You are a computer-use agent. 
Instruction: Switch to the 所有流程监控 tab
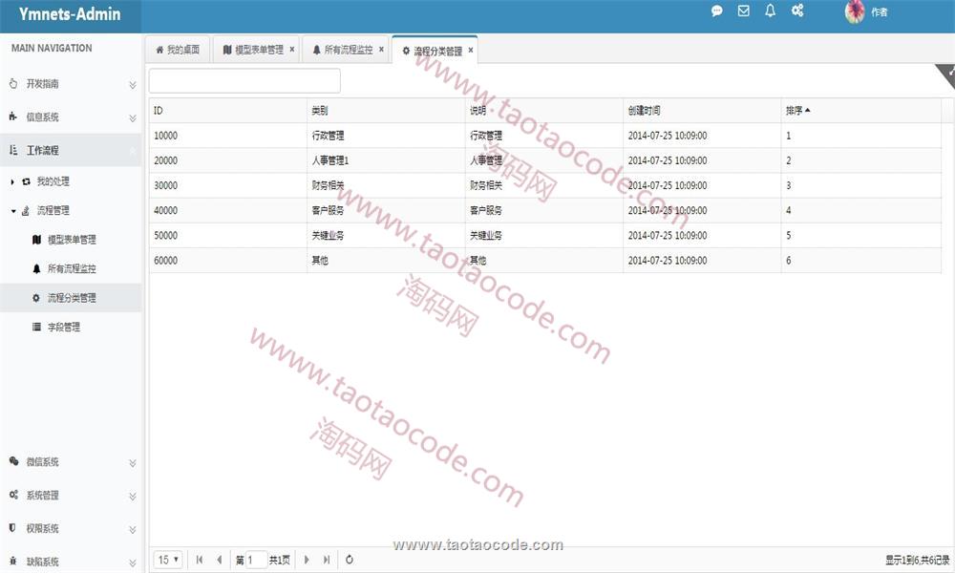343,50
